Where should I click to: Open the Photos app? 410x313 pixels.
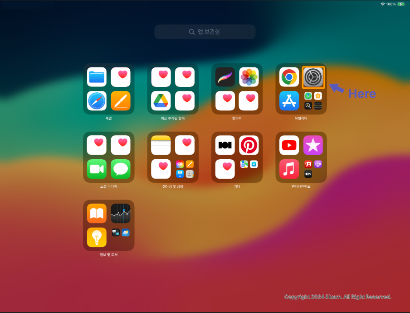point(249,77)
